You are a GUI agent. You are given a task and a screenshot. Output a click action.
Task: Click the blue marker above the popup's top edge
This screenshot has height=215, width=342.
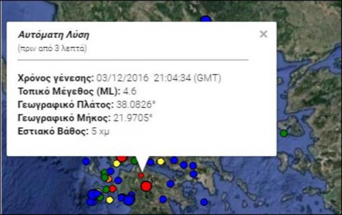[206, 19]
